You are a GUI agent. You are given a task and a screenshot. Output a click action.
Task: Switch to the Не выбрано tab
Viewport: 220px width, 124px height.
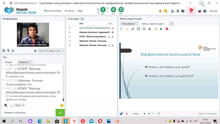(x=128, y=24)
